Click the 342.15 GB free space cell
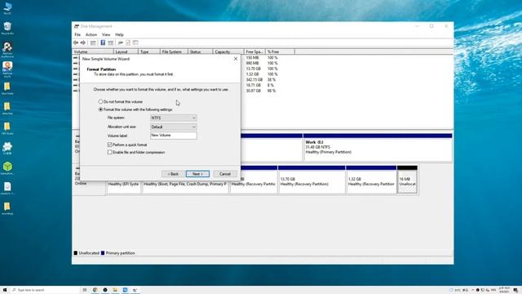This screenshot has width=522, height=294. pyautogui.click(x=254, y=80)
